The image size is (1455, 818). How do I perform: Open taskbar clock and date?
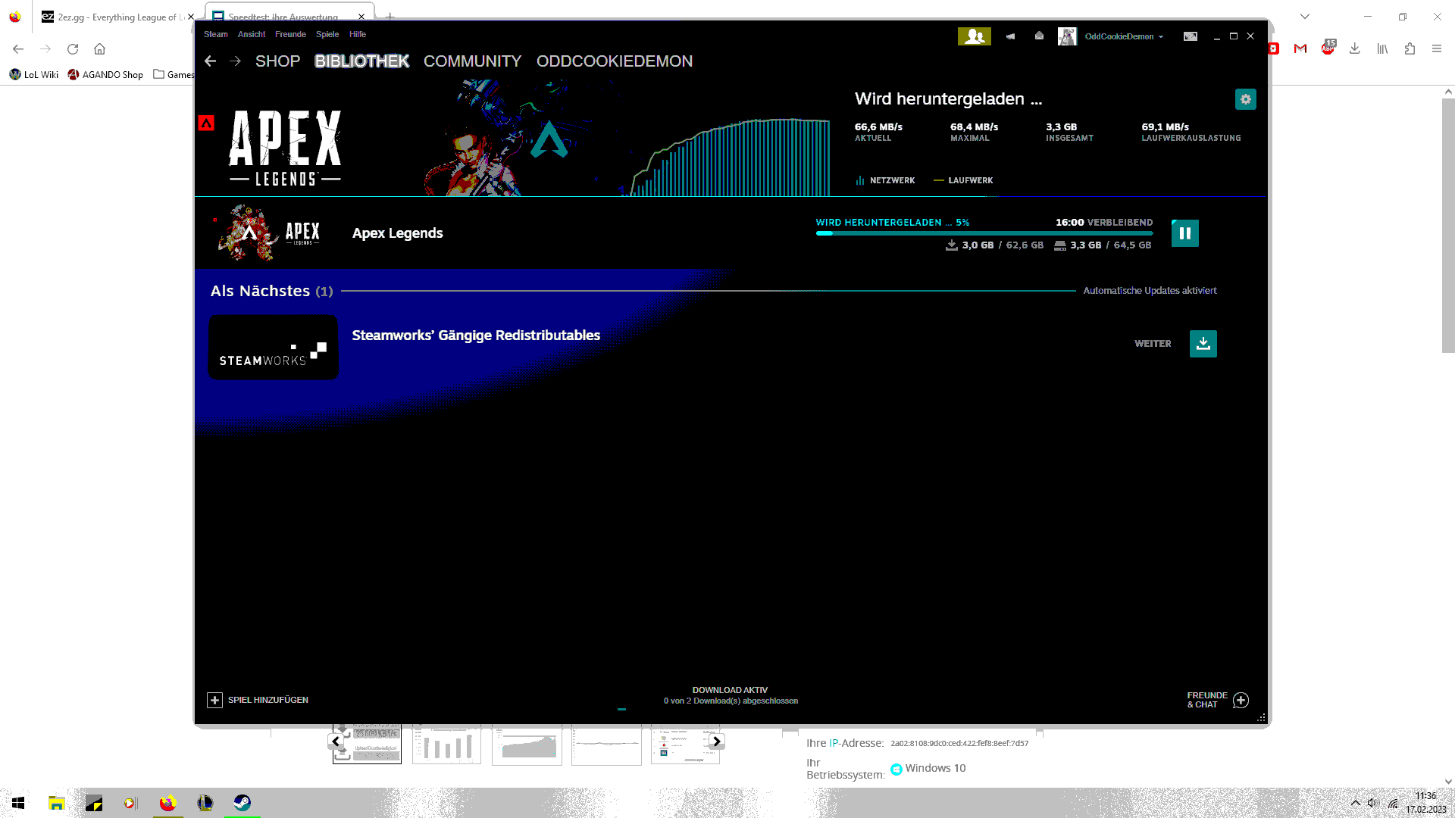(1426, 803)
